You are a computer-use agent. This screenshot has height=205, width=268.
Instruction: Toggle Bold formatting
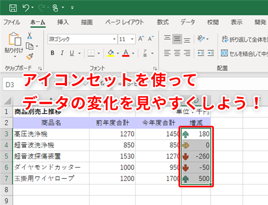[x=53, y=53]
